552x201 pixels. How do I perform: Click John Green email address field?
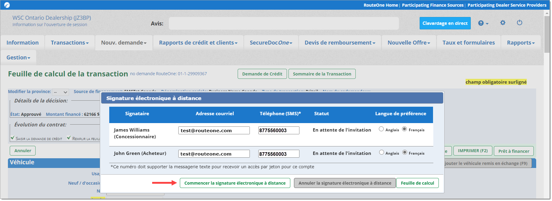[214, 154]
